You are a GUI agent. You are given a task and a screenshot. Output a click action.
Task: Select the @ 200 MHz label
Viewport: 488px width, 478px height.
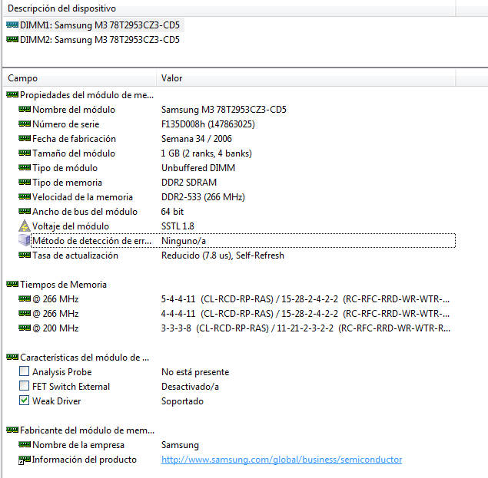pyautogui.click(x=55, y=328)
